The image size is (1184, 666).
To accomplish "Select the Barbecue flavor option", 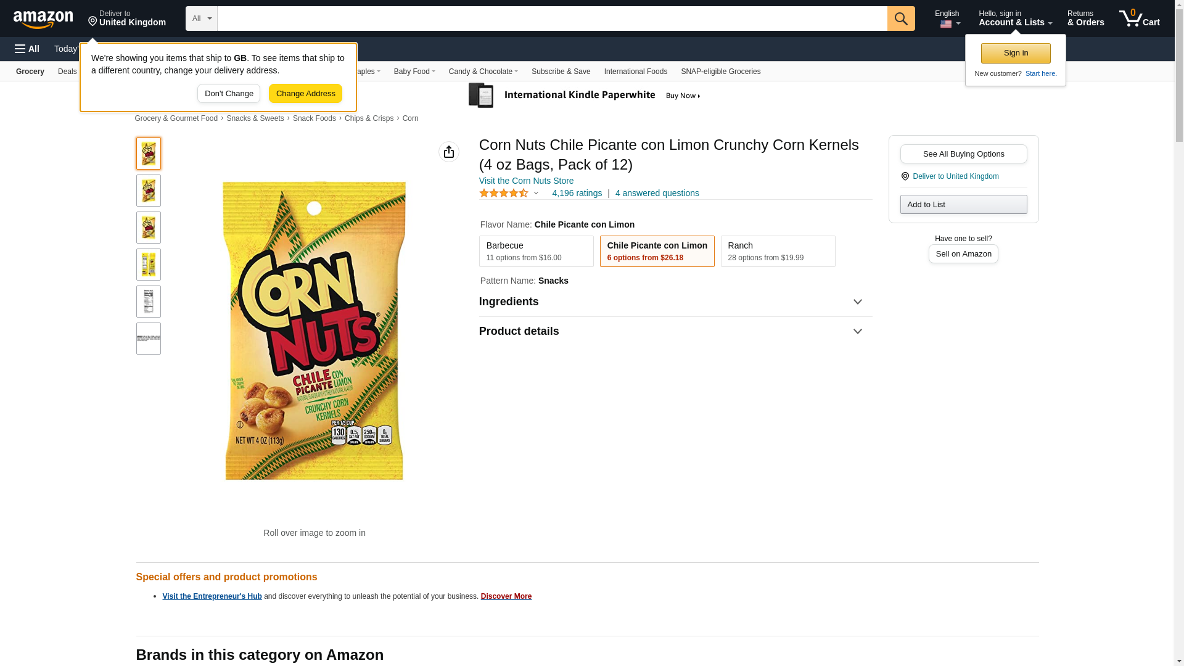I will pyautogui.click(x=536, y=252).
